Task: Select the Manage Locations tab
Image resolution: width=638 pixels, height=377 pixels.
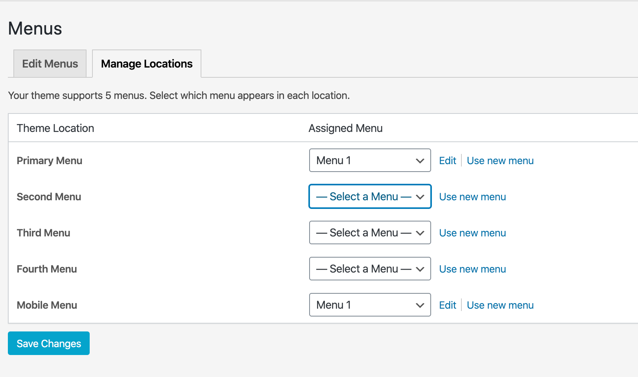Action: point(147,64)
